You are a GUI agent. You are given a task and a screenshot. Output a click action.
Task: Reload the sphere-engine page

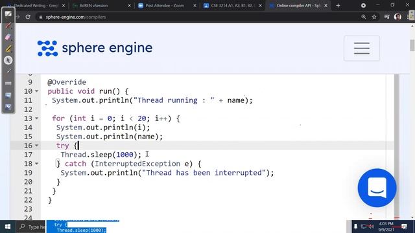[x=28, y=17]
